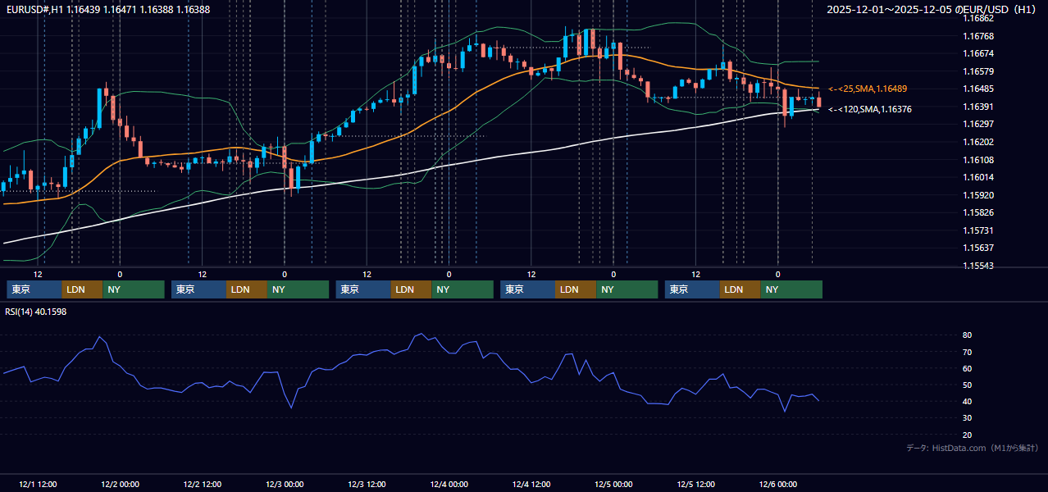
Task: Select RSI scale value 50
Action: click(x=968, y=385)
